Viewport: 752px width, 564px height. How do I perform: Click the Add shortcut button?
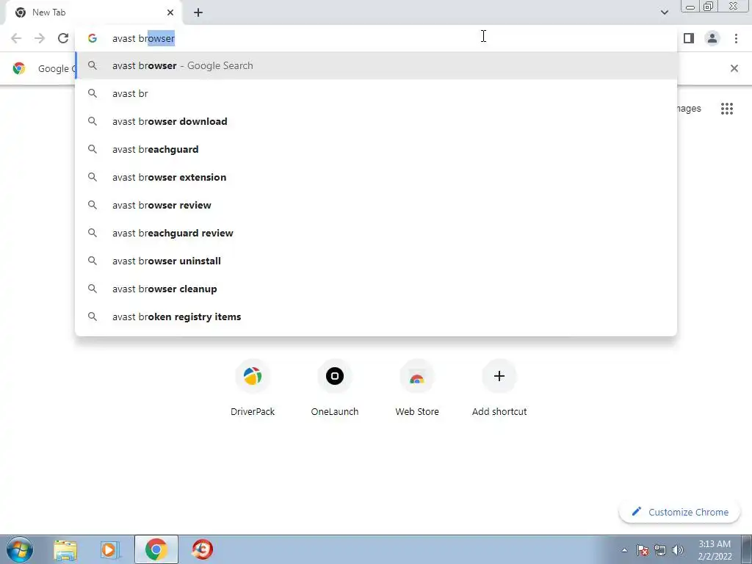(x=499, y=388)
